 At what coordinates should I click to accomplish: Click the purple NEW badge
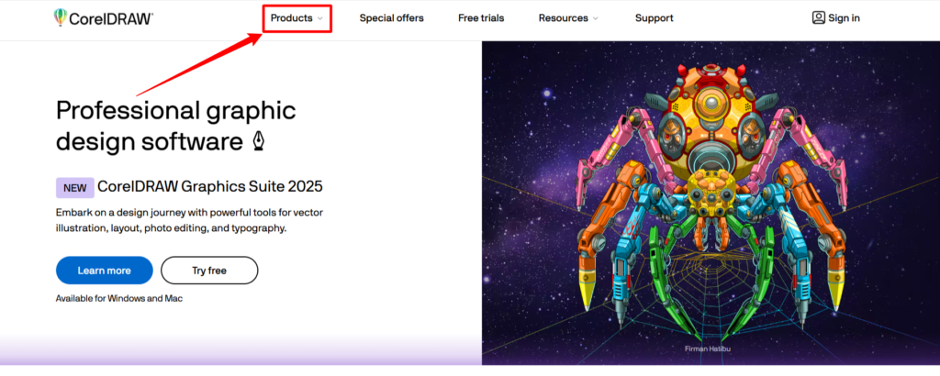click(x=75, y=188)
